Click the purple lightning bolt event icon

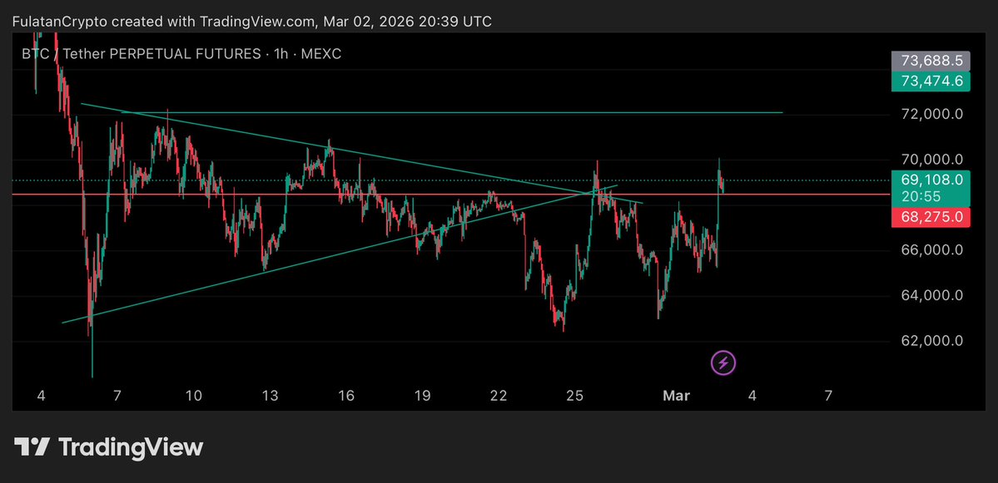point(723,363)
